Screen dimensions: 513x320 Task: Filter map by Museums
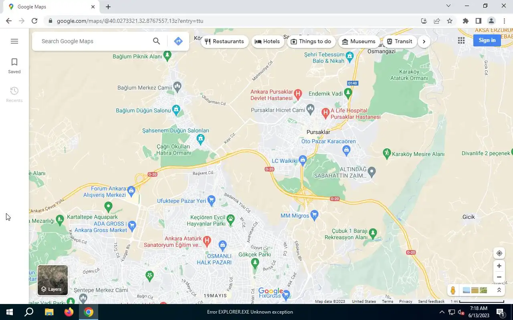point(359,41)
